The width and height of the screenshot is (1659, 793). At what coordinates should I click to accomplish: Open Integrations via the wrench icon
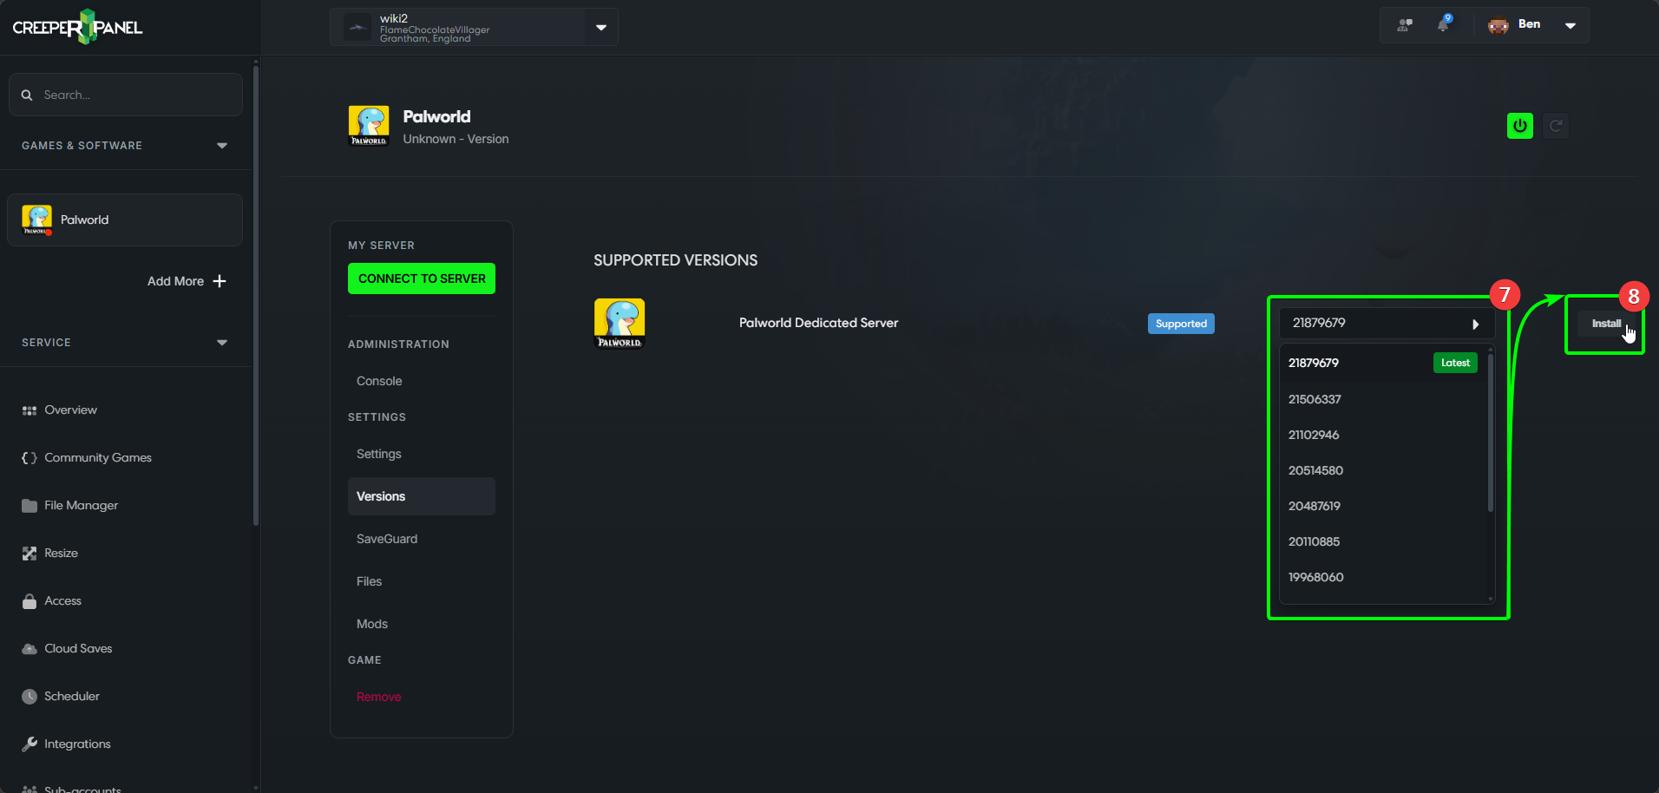click(x=29, y=744)
